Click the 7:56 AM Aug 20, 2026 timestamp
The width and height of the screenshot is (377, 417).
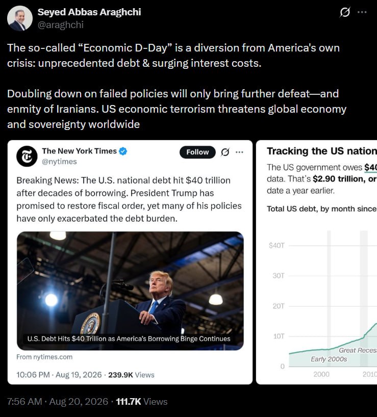(58, 402)
